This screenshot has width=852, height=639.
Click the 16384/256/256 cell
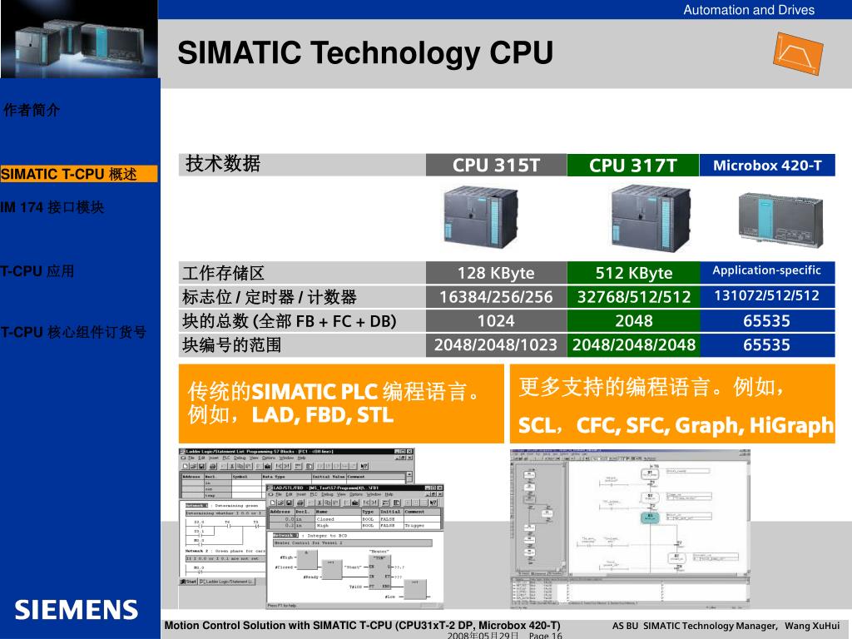click(496, 297)
